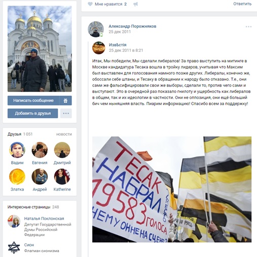Open the Сион page logo icon
Screen dimensions: 257x257
[x=14, y=247]
